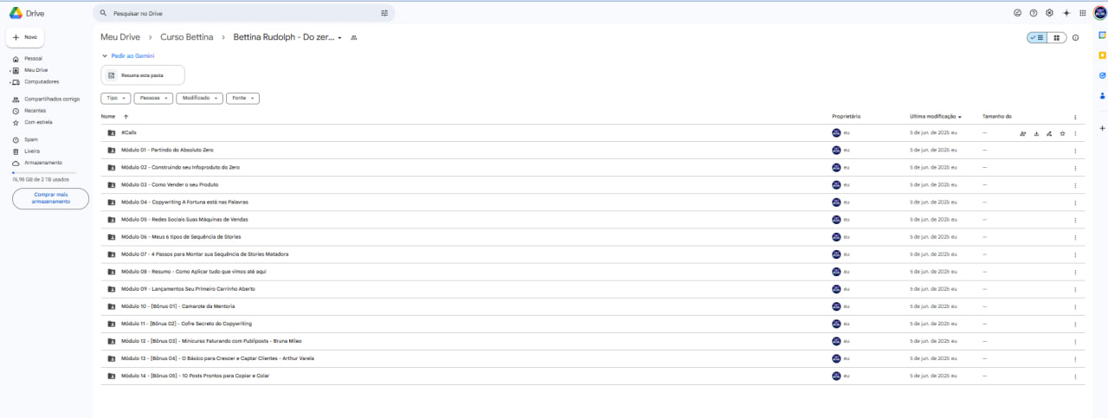Show folder details info icon
This screenshot has height=418, width=1108.
(1076, 38)
